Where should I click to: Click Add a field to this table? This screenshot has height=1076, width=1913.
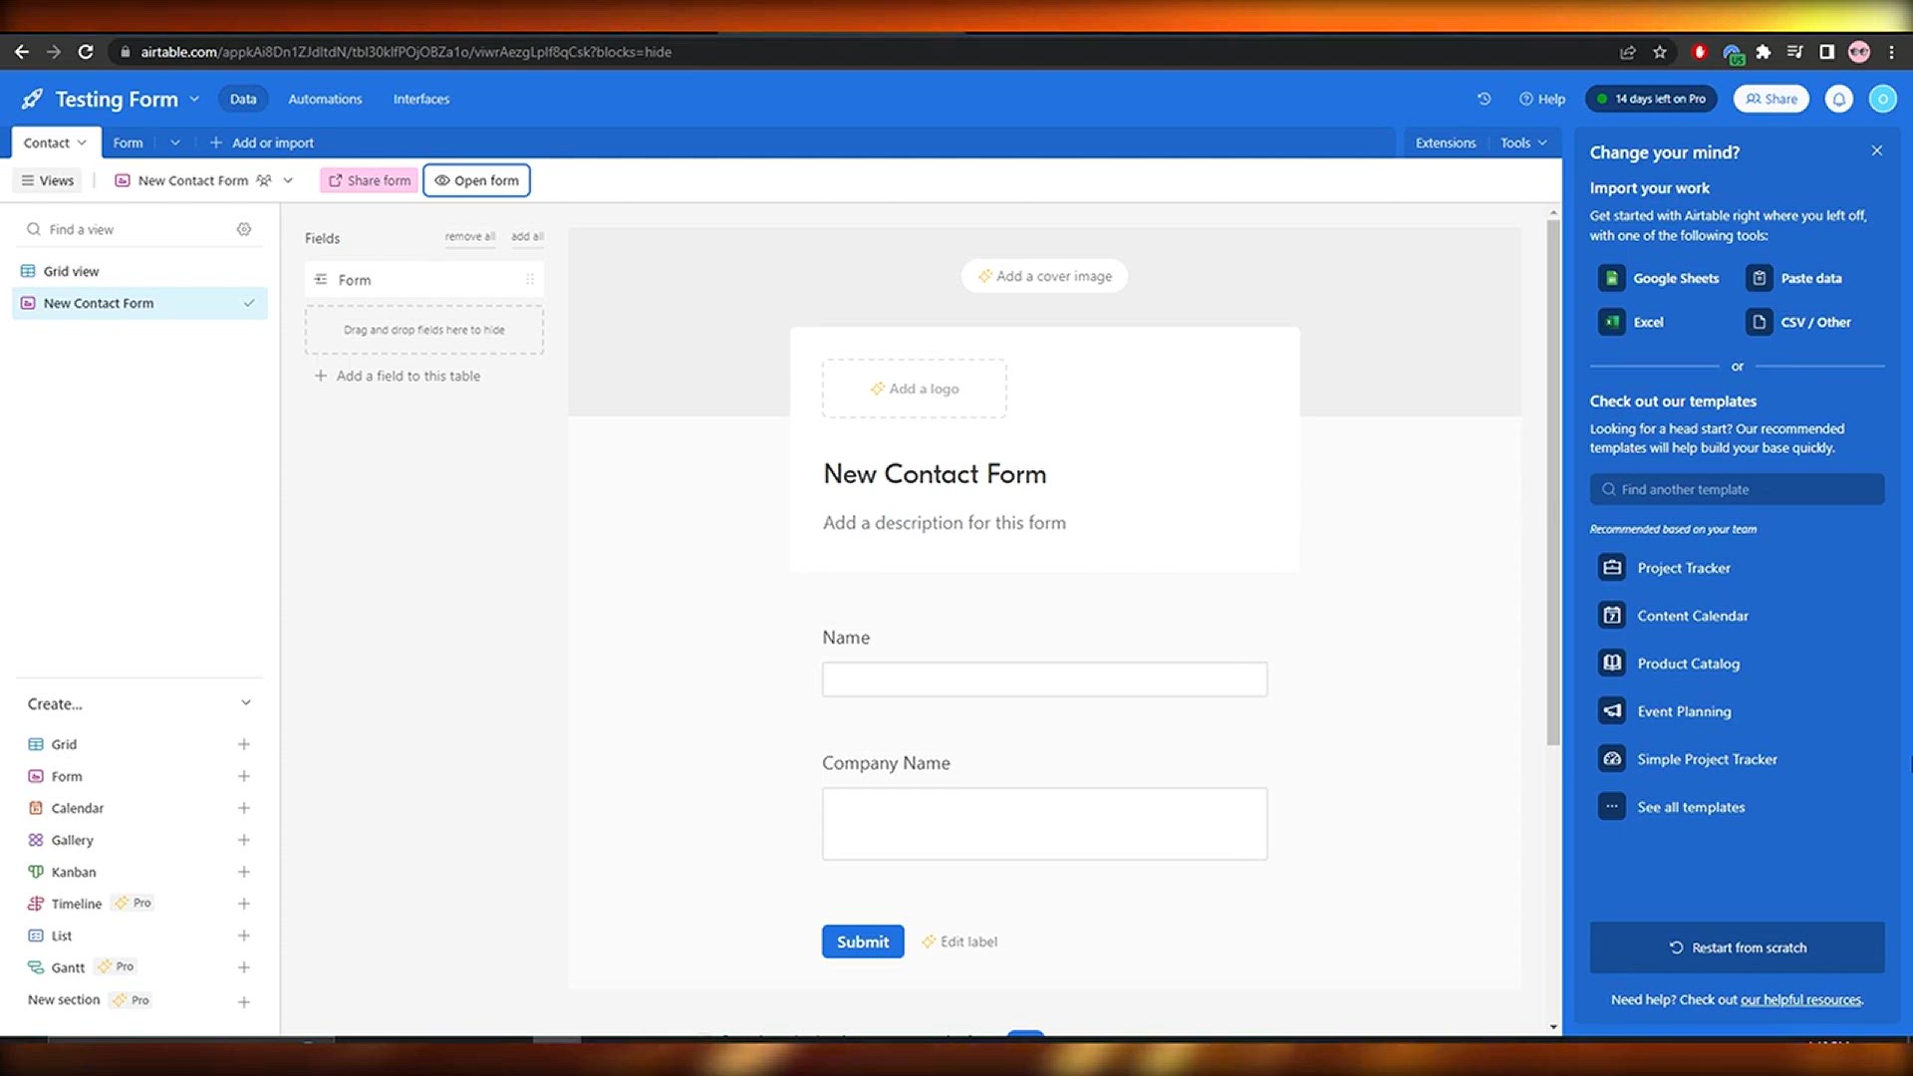[x=398, y=376]
